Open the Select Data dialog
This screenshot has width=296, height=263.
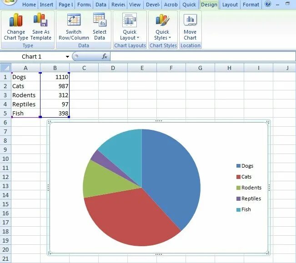click(x=100, y=26)
